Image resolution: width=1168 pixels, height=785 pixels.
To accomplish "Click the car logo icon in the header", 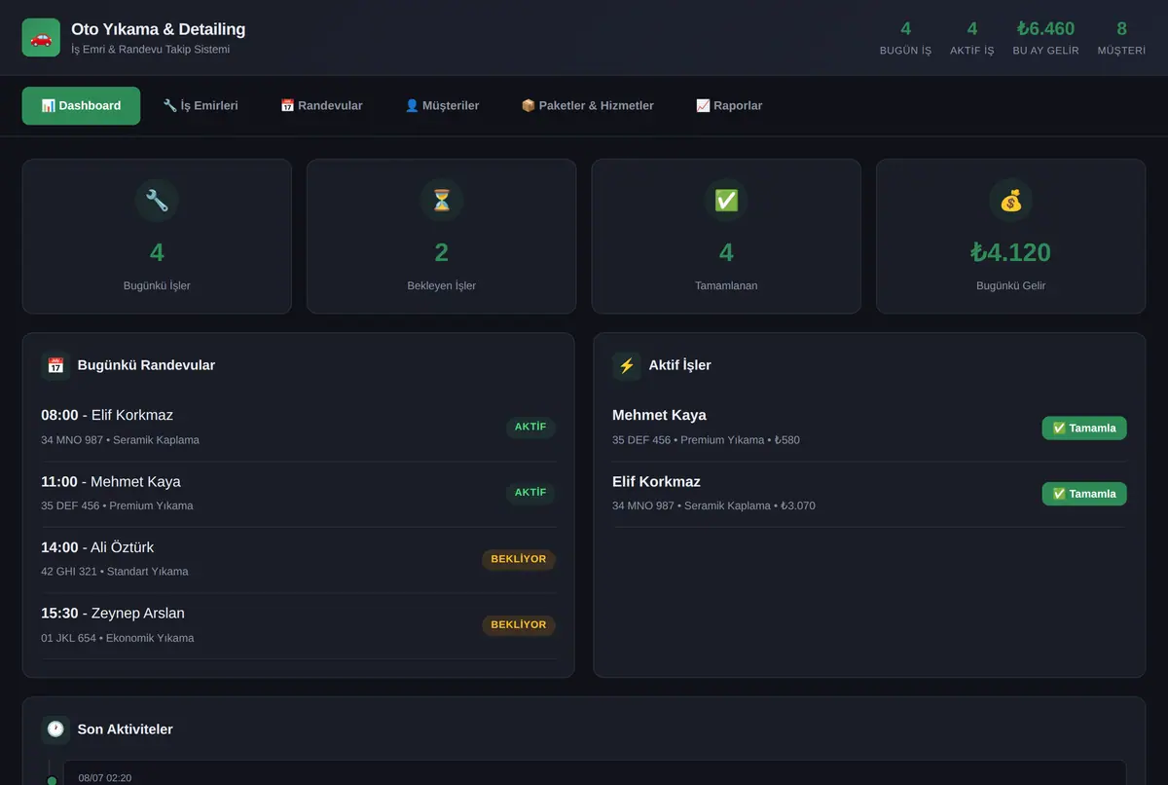I will coord(41,38).
